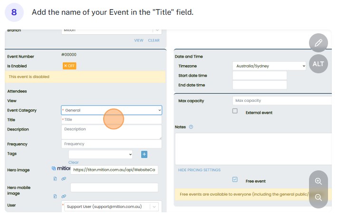Click the file icon under Hero image
The image size is (338, 217).
click(x=55, y=178)
